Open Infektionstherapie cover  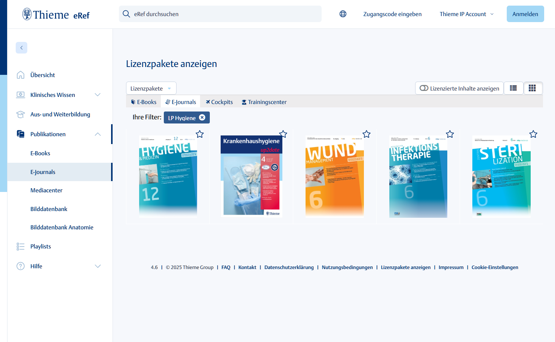(418, 177)
